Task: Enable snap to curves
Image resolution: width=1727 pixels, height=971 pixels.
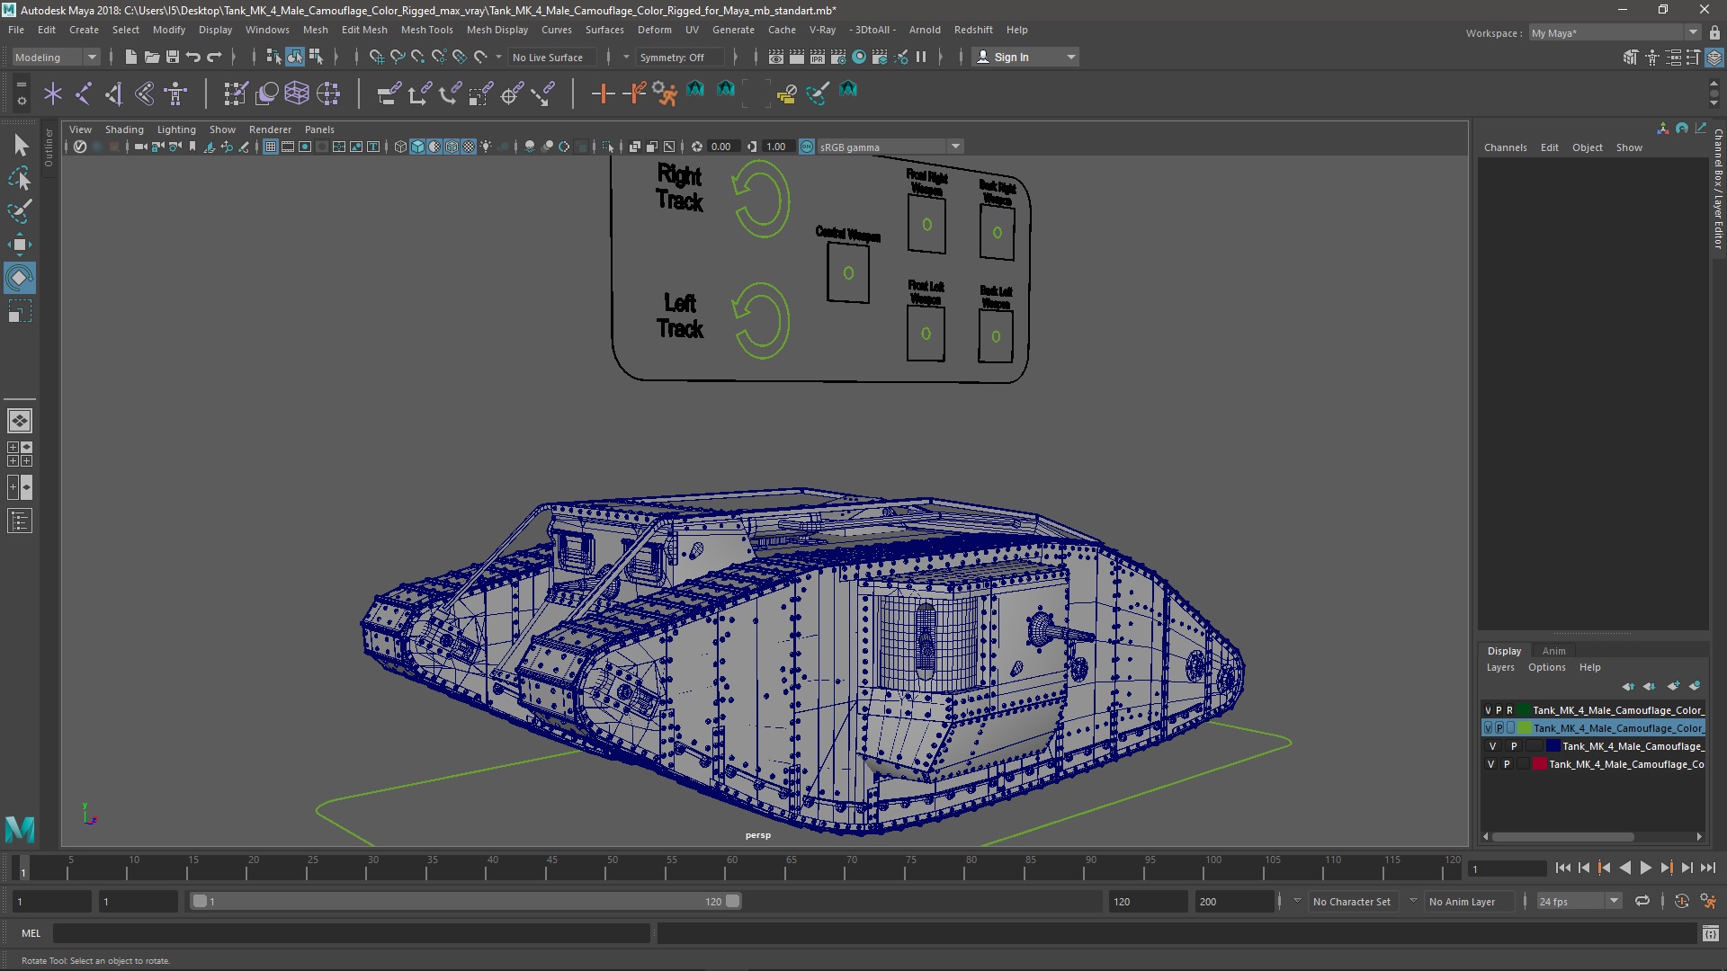Action: click(x=398, y=57)
